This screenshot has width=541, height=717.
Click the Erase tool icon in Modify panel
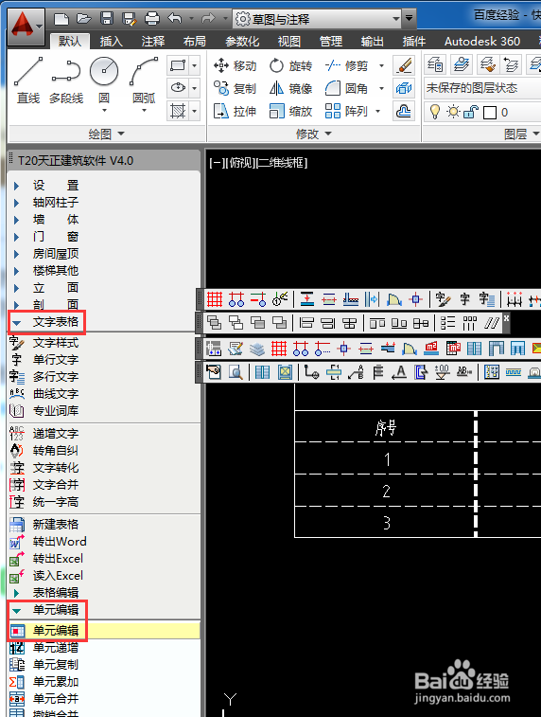click(404, 66)
